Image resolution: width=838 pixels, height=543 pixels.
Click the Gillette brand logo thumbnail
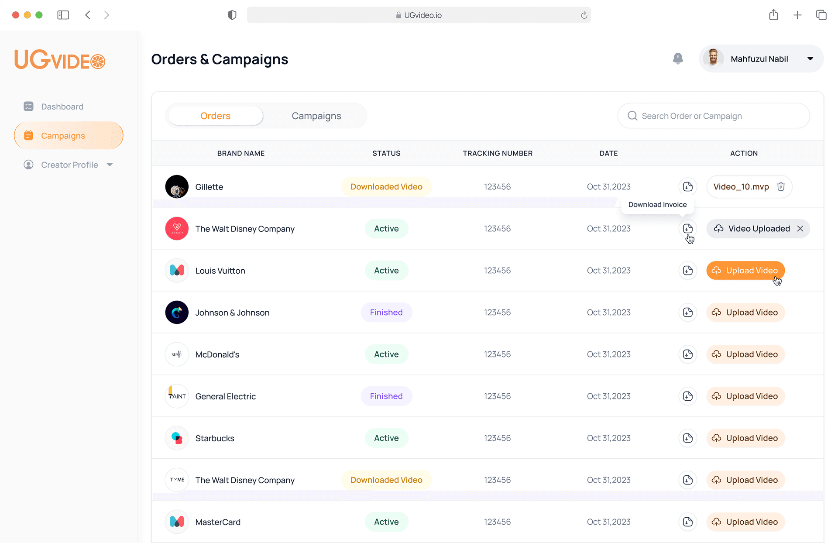click(x=177, y=187)
